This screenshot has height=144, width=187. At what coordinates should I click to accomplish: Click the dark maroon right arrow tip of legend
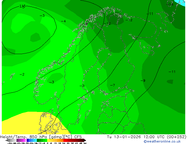pyautogui.click(x=85, y=140)
